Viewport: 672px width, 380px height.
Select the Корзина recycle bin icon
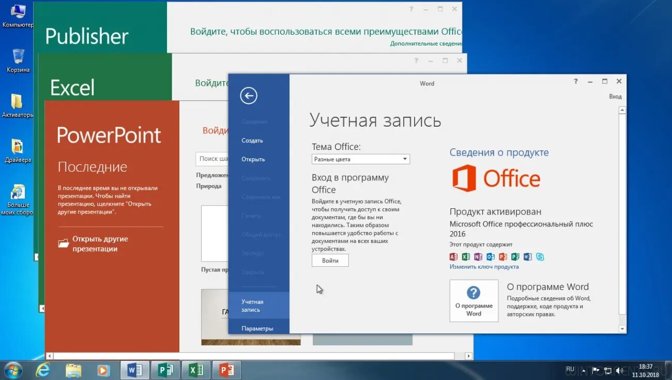[x=18, y=60]
